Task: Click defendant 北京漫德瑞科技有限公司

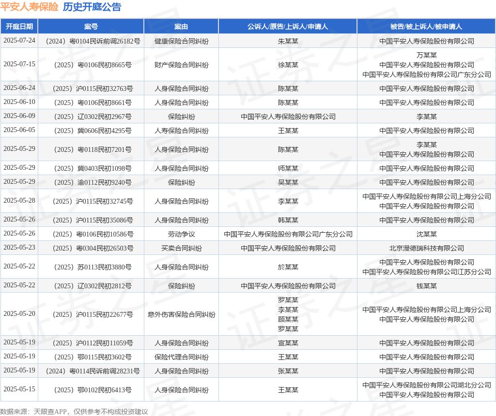Action: point(426,248)
